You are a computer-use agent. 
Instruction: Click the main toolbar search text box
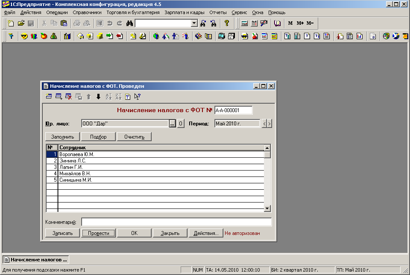pyautogui.click(x=163, y=23)
